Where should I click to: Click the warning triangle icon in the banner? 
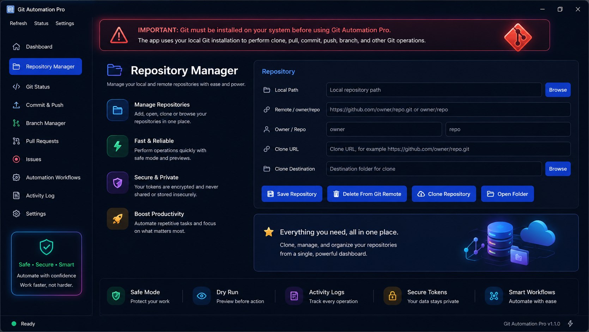(119, 35)
